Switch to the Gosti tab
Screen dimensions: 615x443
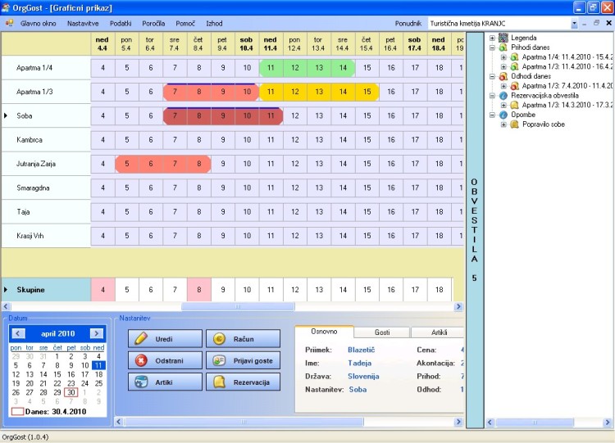(382, 332)
